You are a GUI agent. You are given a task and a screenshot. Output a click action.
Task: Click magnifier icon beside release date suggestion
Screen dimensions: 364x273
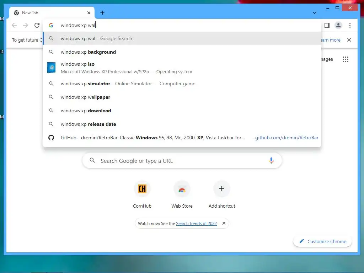tap(51, 124)
